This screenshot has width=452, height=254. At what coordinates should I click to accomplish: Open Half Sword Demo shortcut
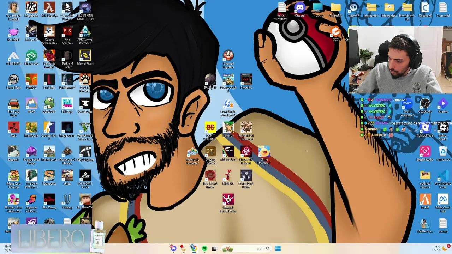pos(210,179)
